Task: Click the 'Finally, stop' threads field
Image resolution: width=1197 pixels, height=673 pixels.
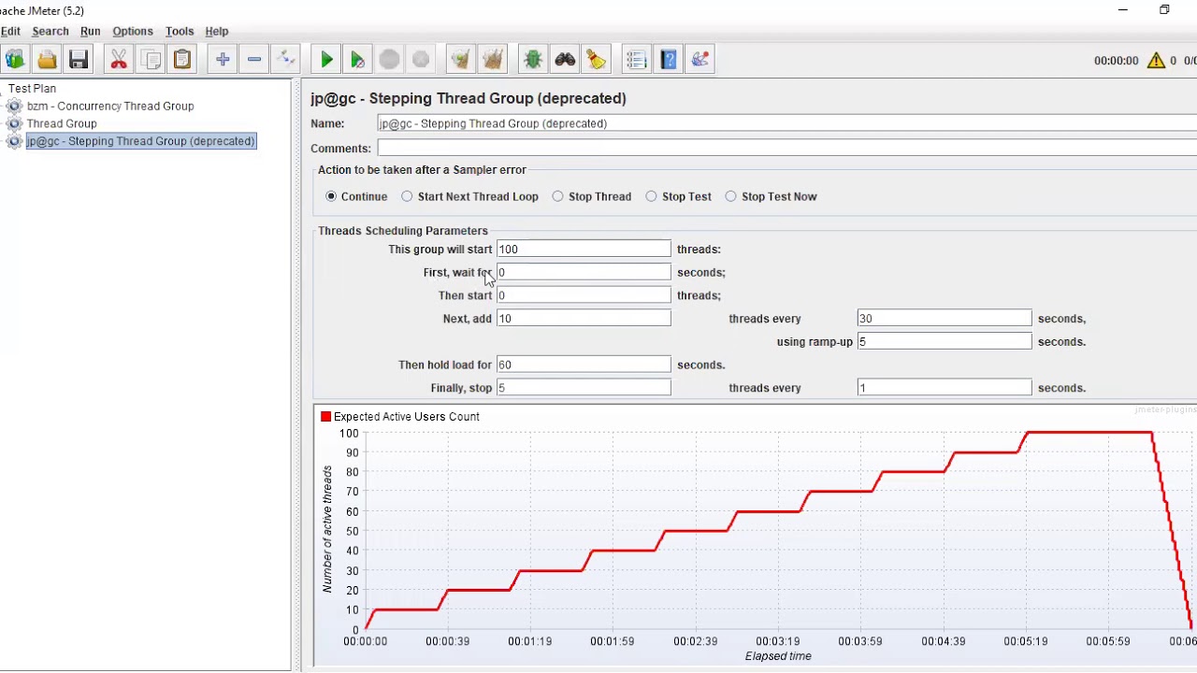Action: (x=584, y=388)
